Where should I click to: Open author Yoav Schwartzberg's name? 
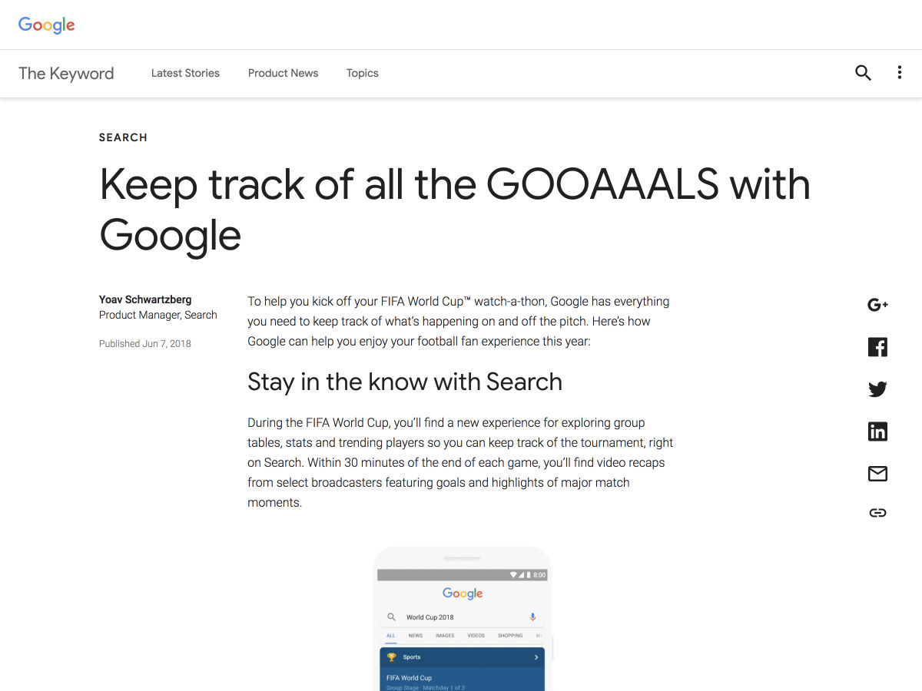pos(145,299)
